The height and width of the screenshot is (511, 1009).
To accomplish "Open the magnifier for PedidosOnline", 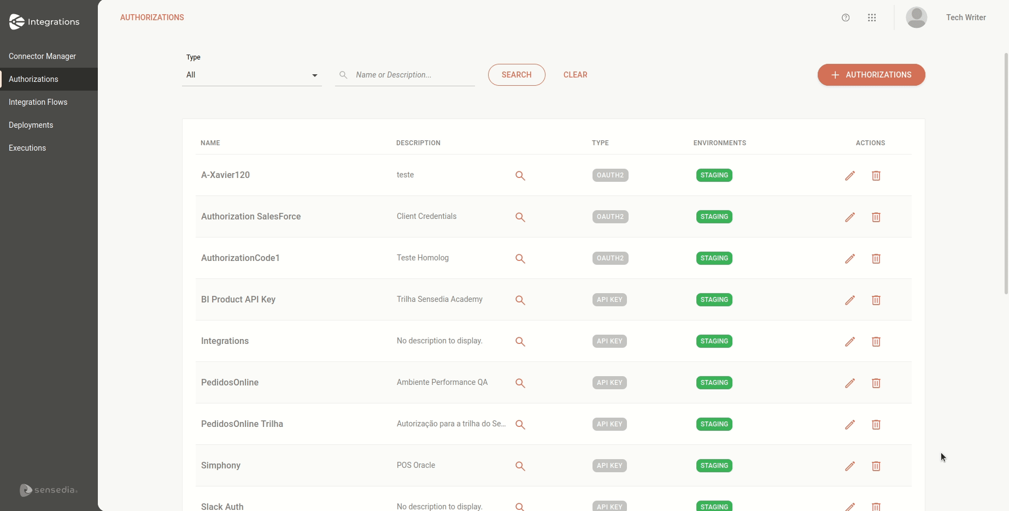I will point(520,383).
